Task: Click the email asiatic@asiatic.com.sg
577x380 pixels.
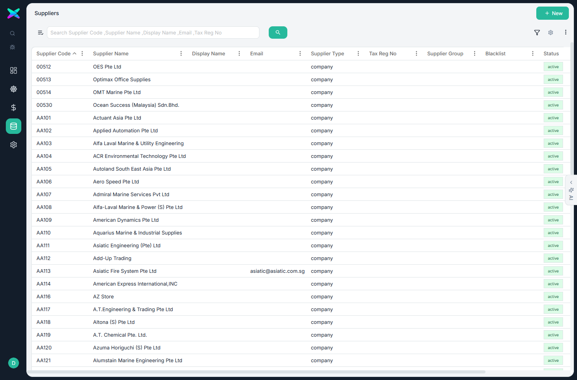Action: coord(277,271)
